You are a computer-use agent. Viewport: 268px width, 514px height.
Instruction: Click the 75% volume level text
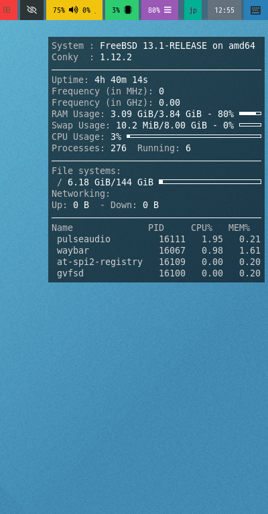click(x=59, y=10)
